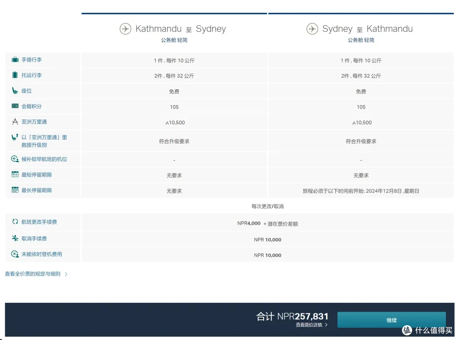Click the maximum stay (最长停留期限) calendar icon
This screenshot has width=457, height=340.
click(15, 190)
